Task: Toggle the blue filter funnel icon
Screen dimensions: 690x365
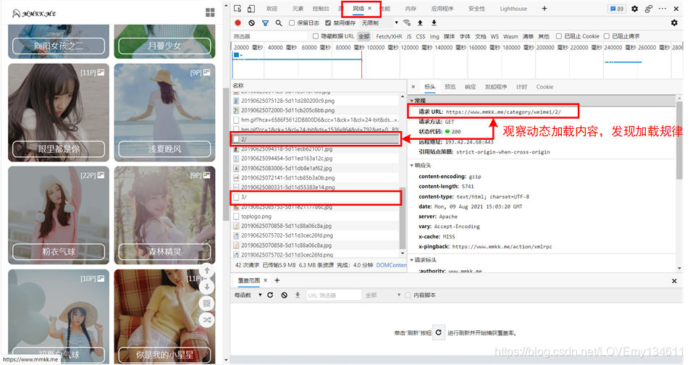Action: [x=265, y=23]
